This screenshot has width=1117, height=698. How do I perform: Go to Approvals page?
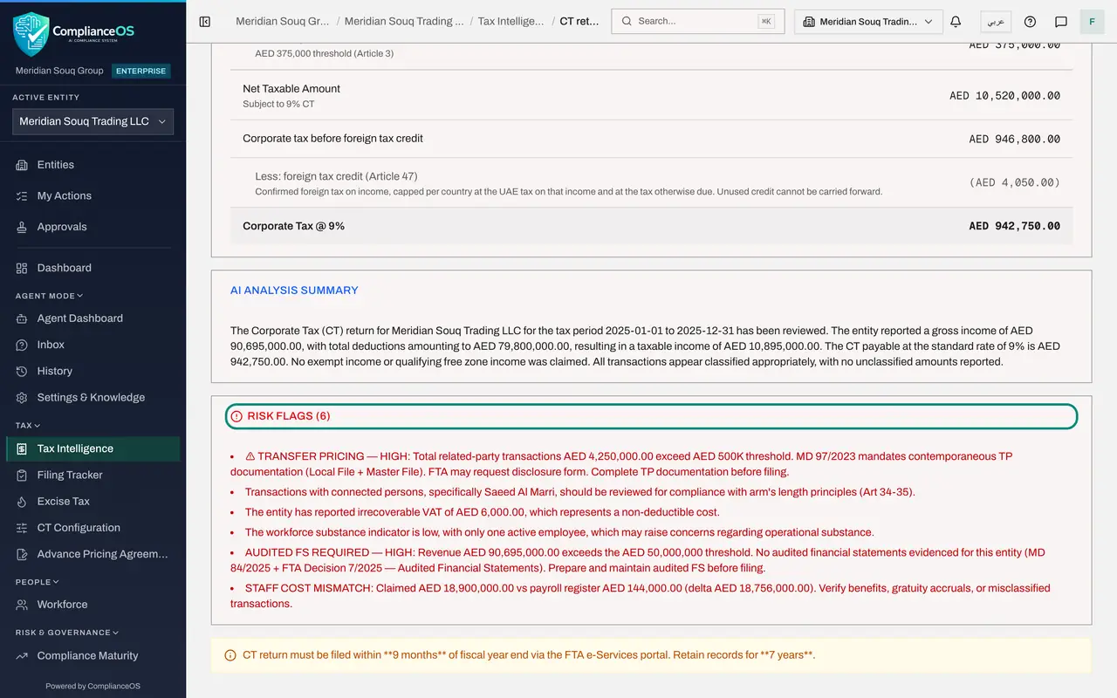tap(93, 227)
